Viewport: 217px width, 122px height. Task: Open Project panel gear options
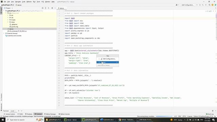(52, 8)
